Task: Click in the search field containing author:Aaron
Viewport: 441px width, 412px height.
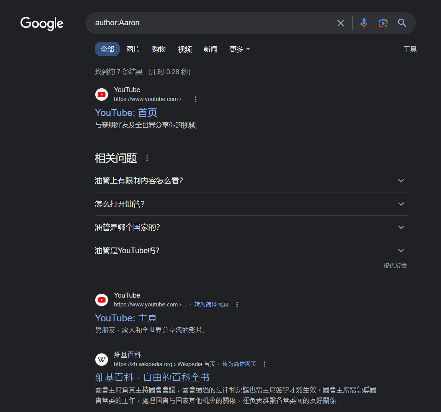Action: (x=211, y=23)
